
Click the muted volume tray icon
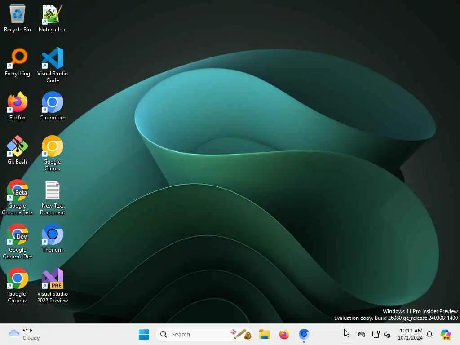click(x=387, y=334)
